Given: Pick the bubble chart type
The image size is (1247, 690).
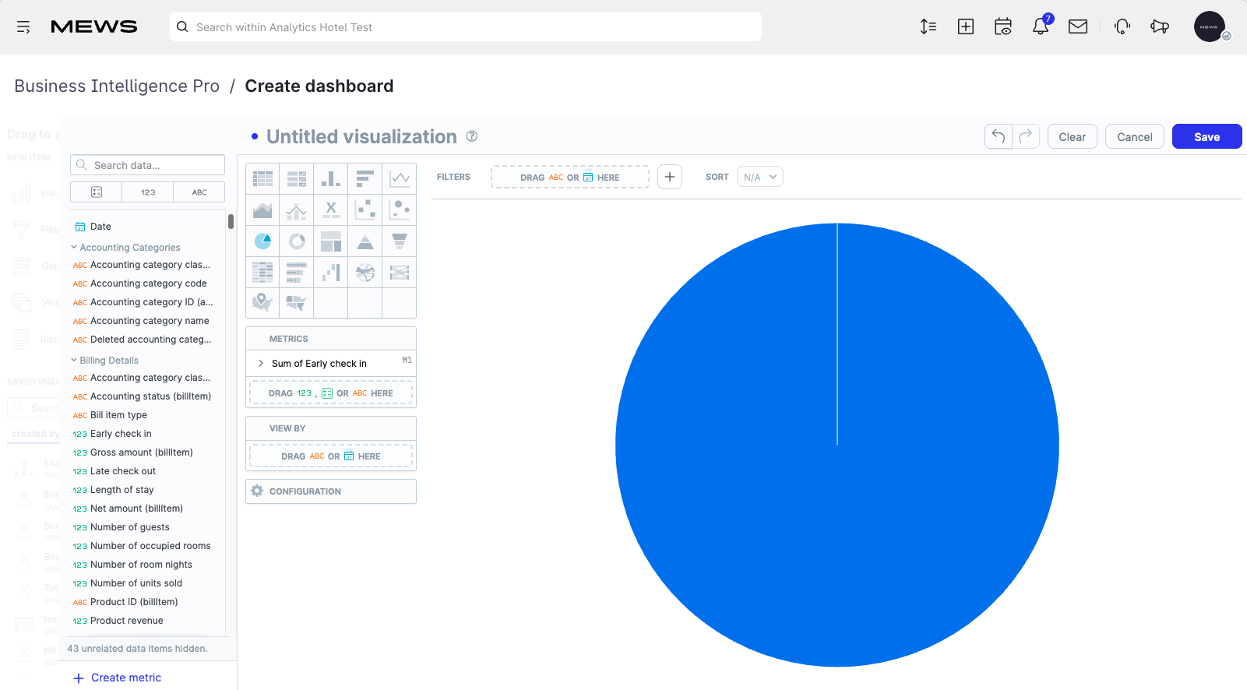Looking at the screenshot, I should [x=400, y=209].
